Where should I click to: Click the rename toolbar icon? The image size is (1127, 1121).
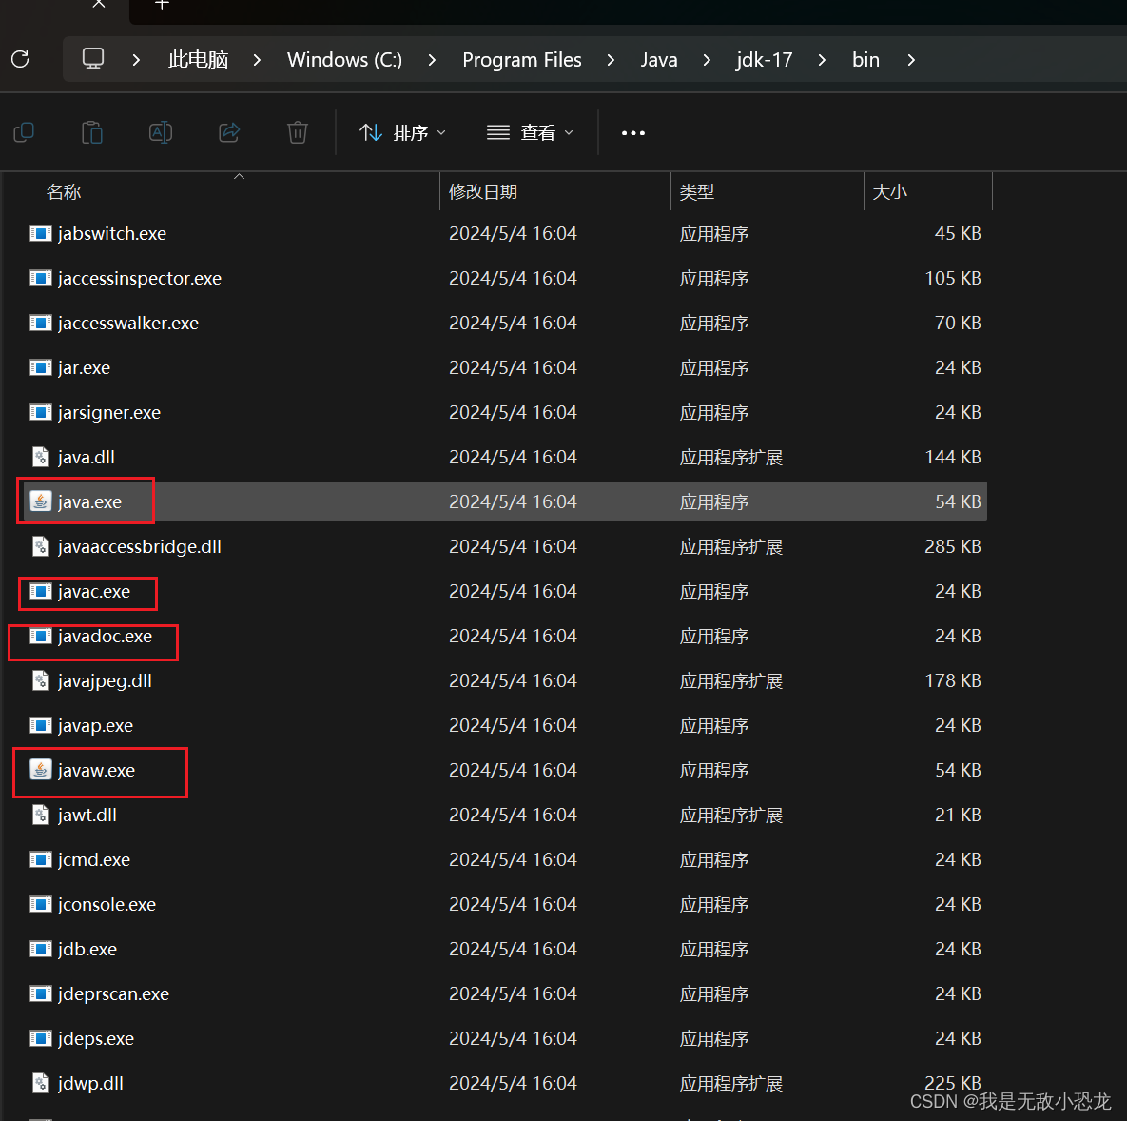coord(161,132)
